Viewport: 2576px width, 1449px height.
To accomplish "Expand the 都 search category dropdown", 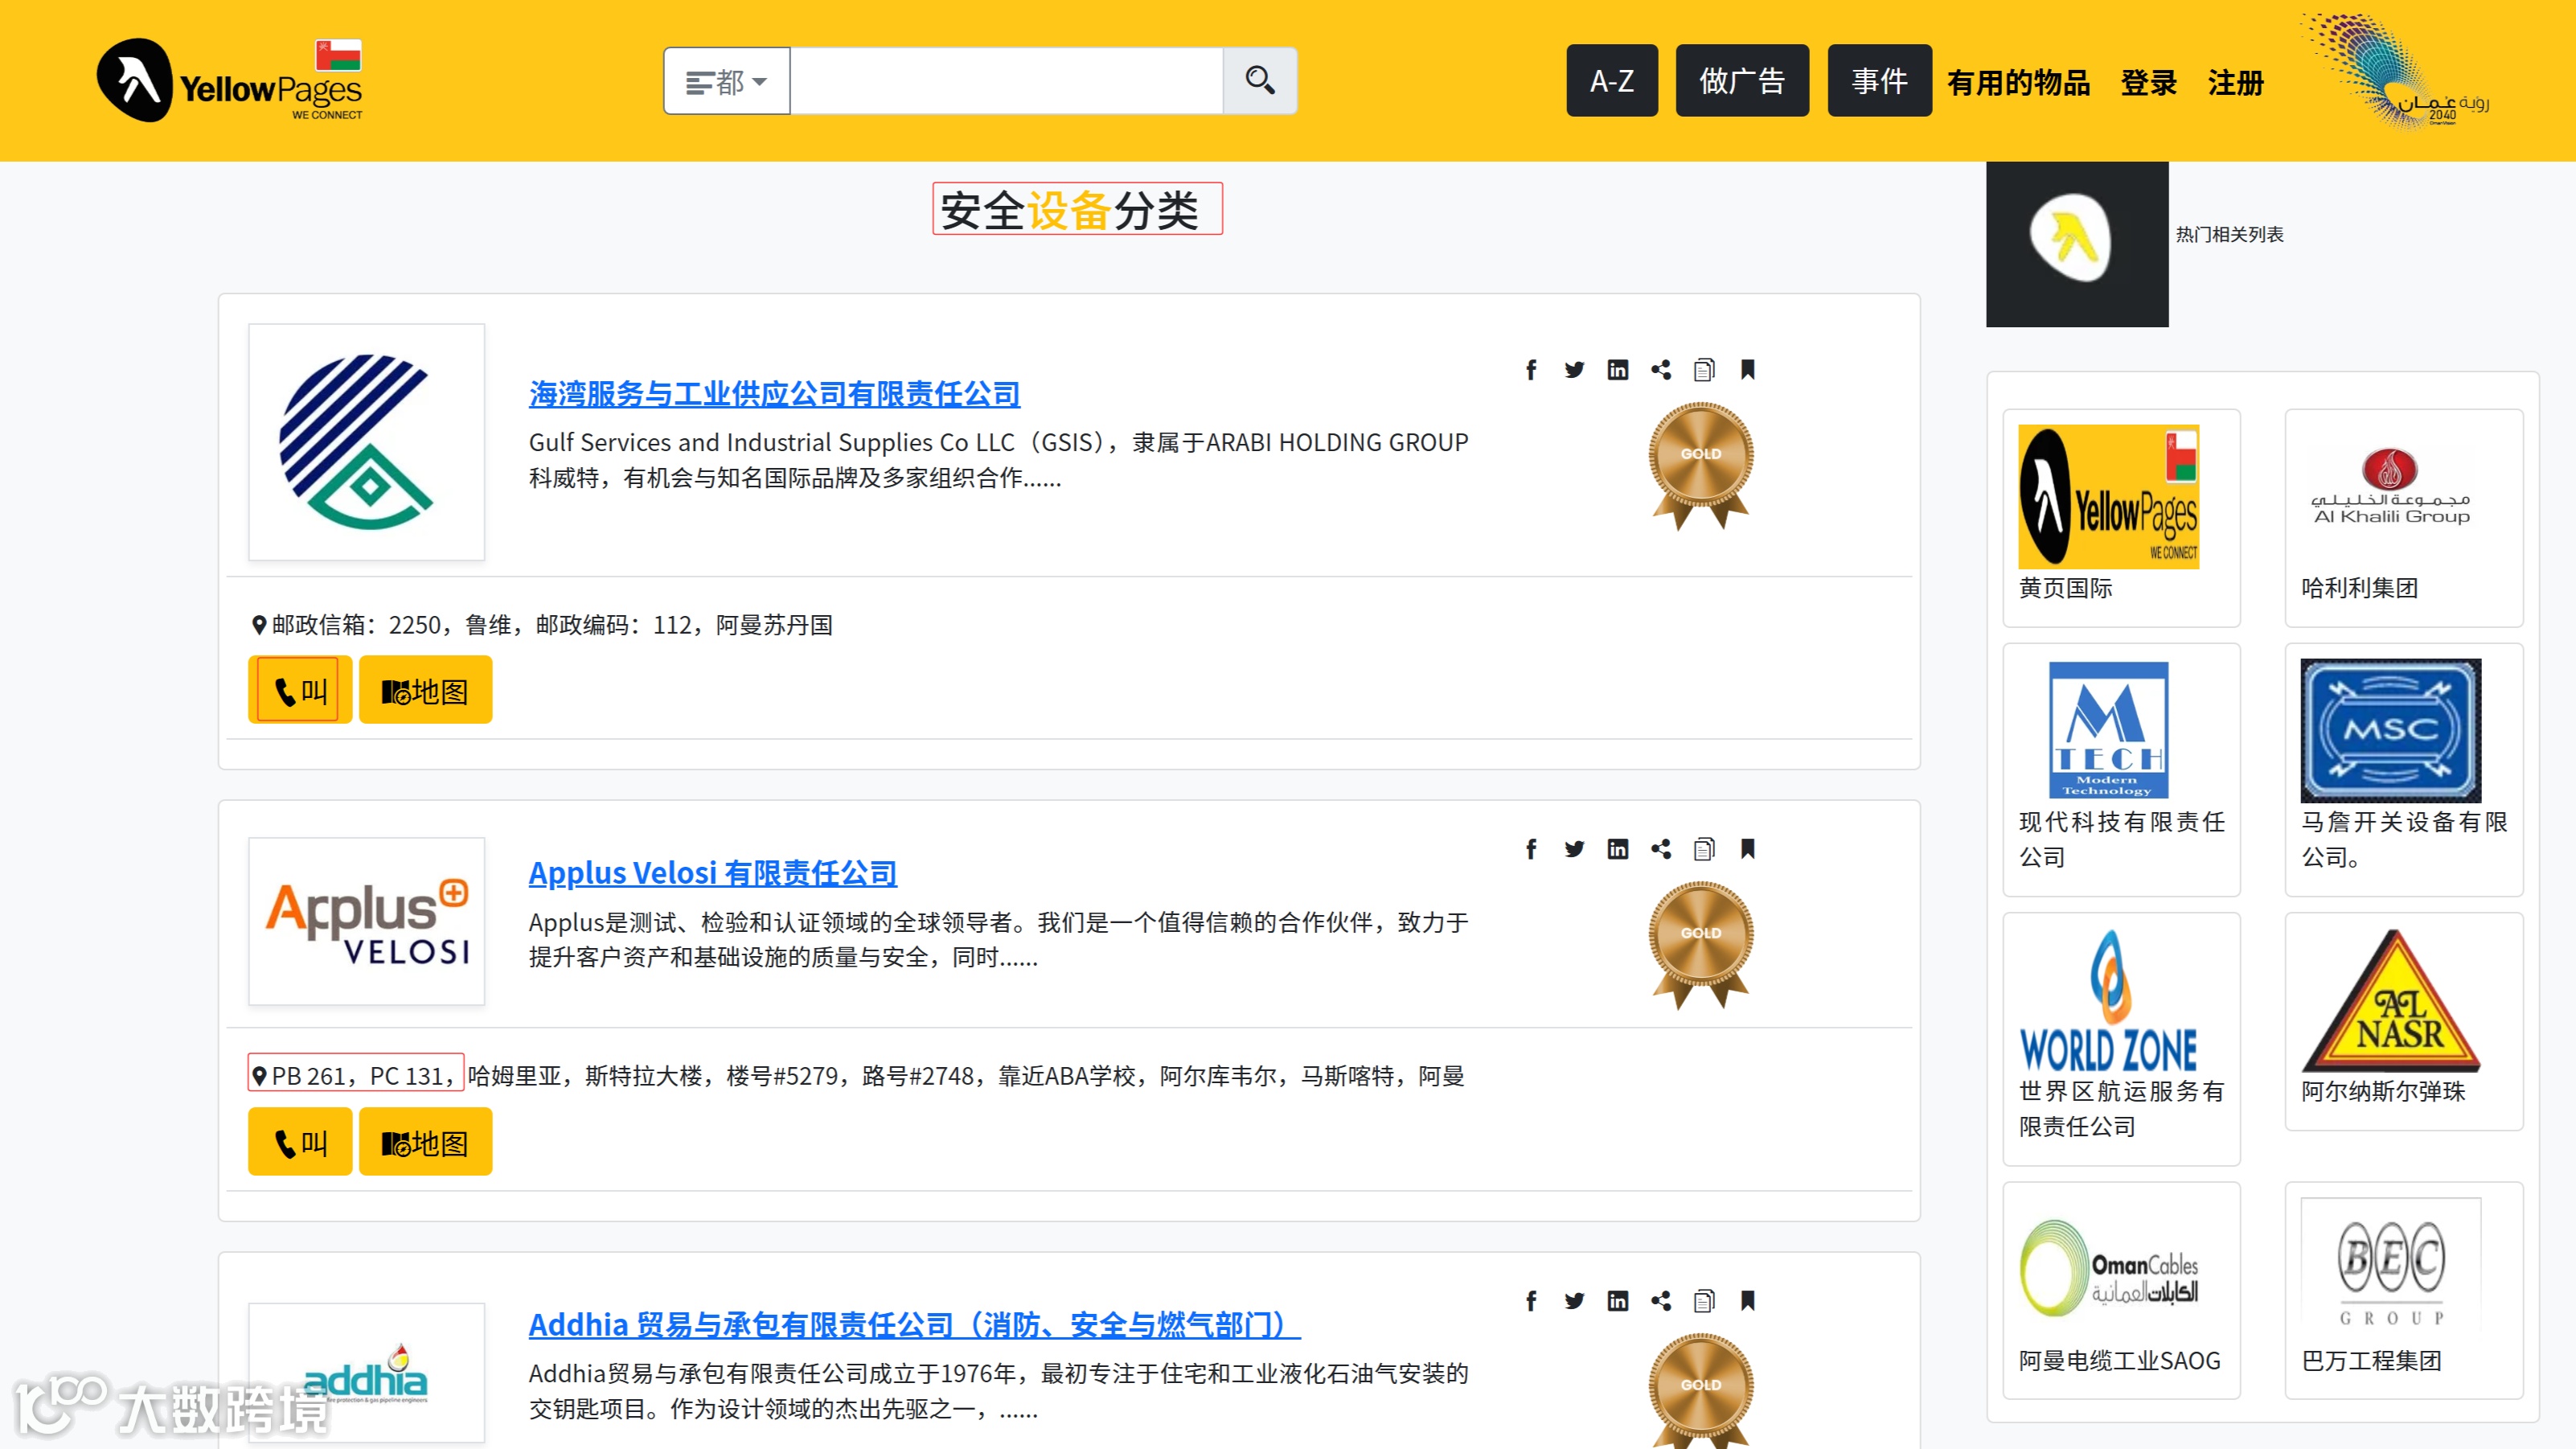I will coord(726,81).
